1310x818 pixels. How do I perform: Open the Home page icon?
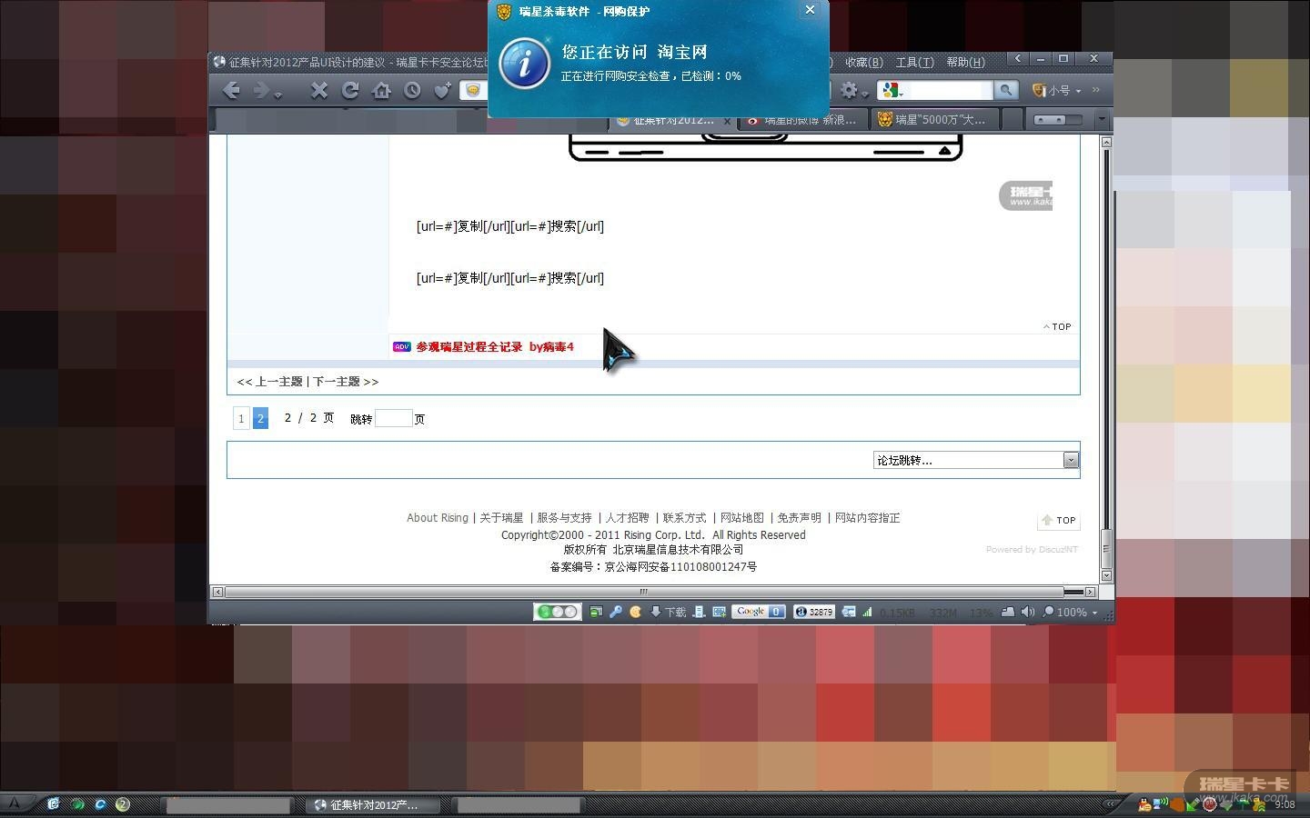381,90
